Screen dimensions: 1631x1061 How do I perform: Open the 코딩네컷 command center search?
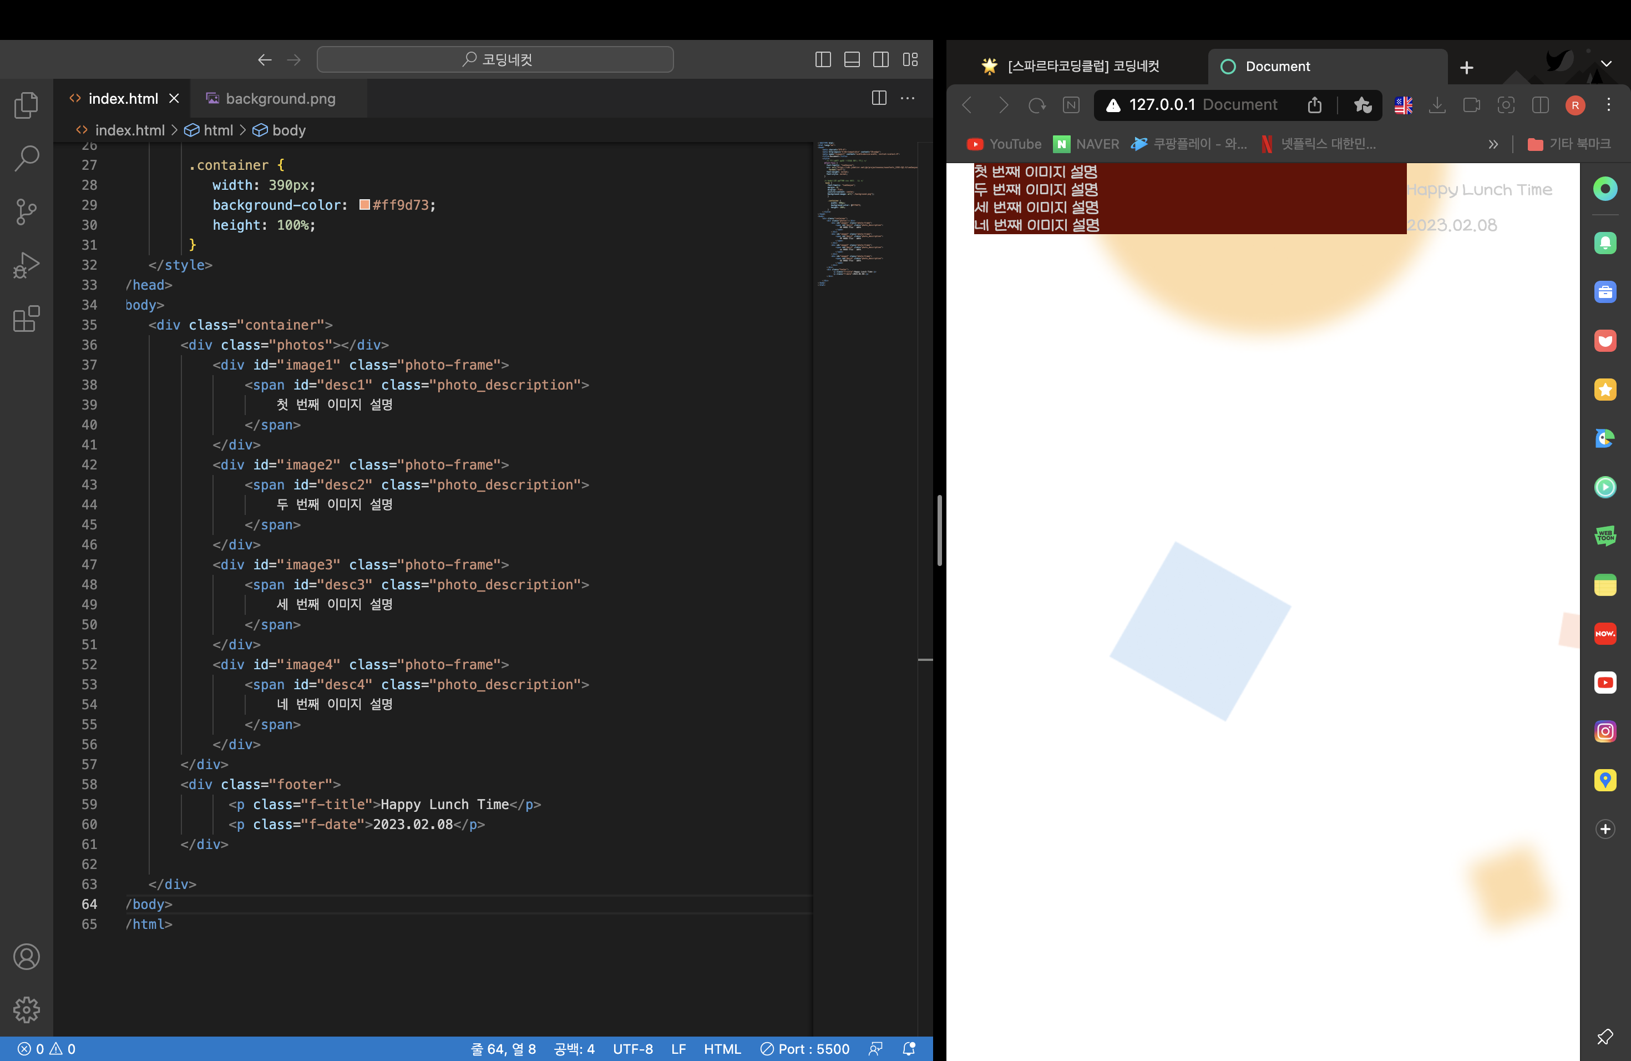point(495,59)
